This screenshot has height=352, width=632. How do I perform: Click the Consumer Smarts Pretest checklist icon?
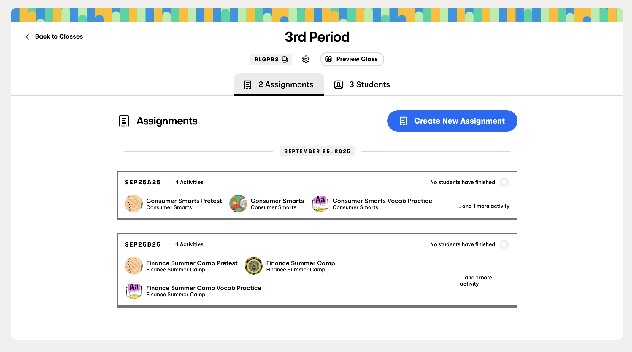[x=134, y=204]
